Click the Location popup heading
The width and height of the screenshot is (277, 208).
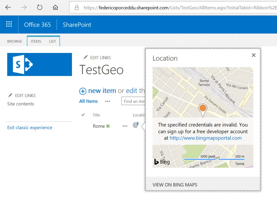165,58
